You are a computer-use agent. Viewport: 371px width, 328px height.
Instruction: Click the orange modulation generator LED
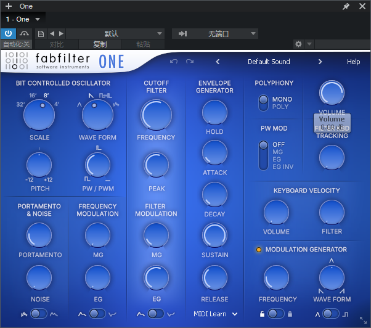coord(259,250)
